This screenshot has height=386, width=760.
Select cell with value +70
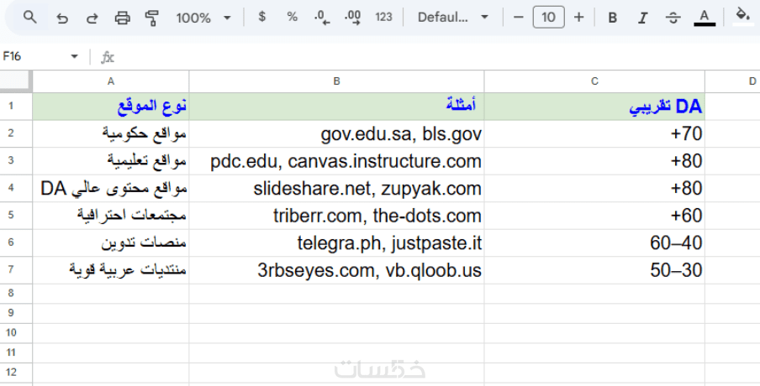[594, 133]
